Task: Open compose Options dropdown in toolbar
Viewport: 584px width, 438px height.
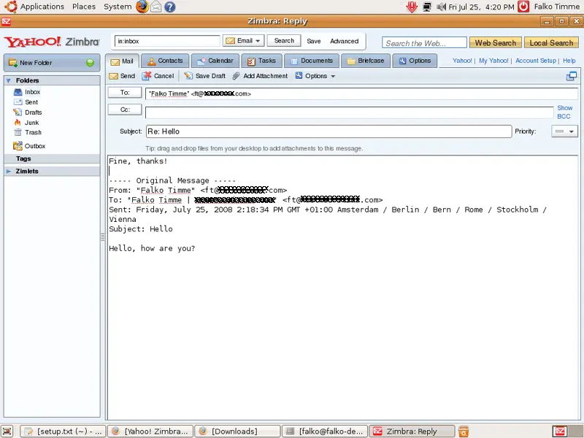Action: 315,76
